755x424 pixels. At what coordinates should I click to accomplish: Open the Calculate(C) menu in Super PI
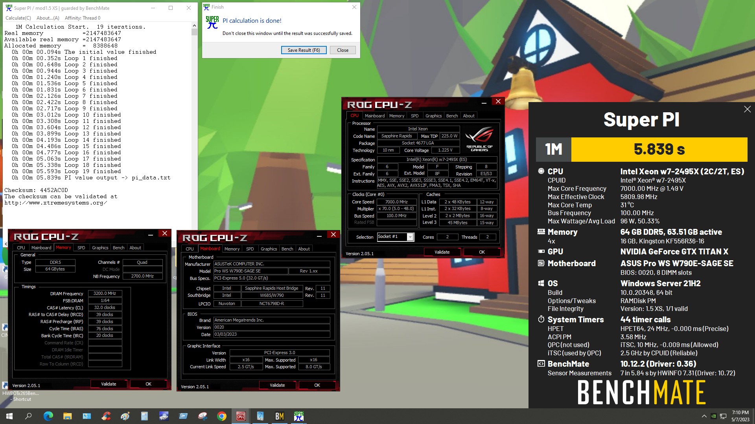pos(18,18)
